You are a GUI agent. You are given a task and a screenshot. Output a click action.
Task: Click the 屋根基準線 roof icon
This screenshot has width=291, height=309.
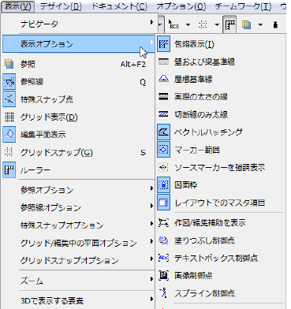pos(163,79)
